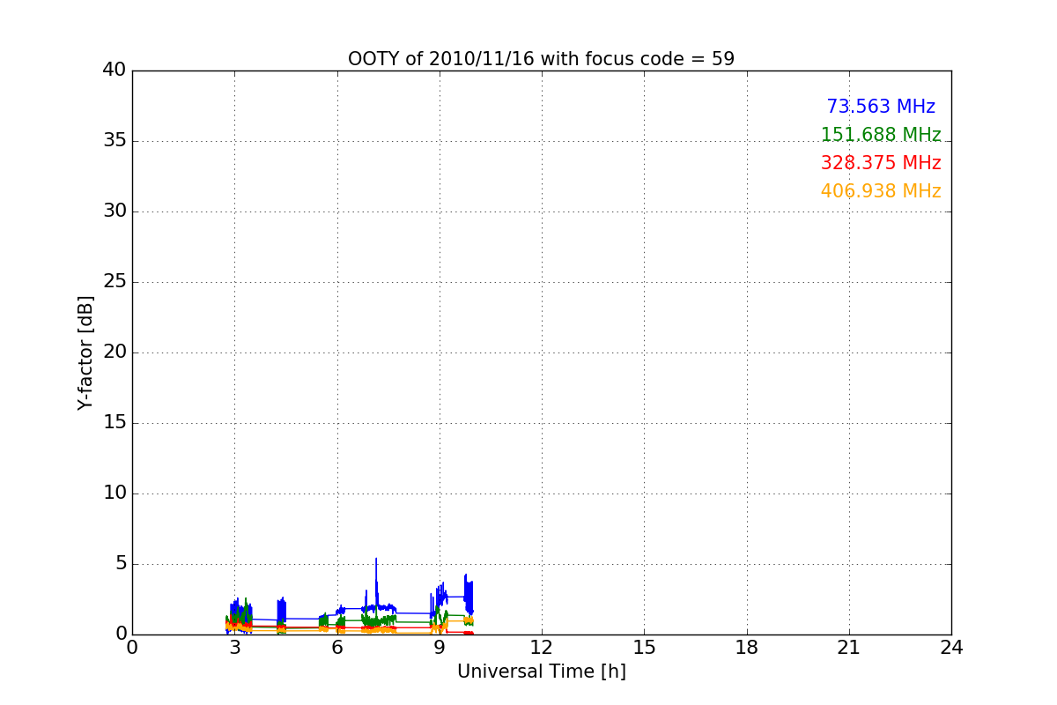
Task: Click the tallest blue spike near 7 h
Action: (x=376, y=582)
